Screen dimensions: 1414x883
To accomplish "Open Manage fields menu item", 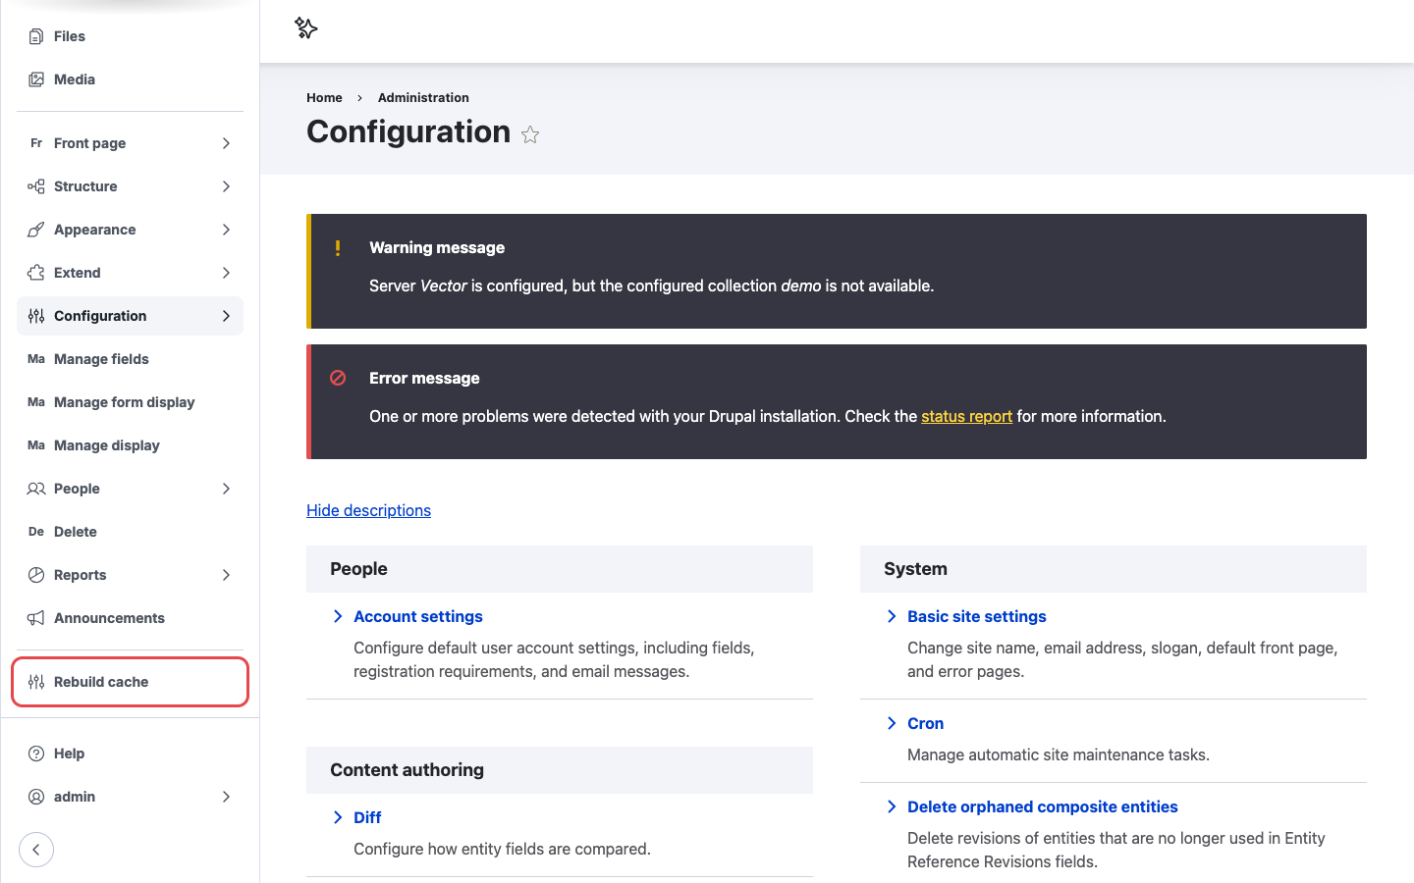I will [130, 359].
